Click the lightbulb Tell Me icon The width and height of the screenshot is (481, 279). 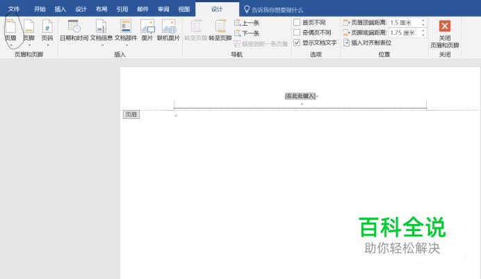pyautogui.click(x=247, y=9)
